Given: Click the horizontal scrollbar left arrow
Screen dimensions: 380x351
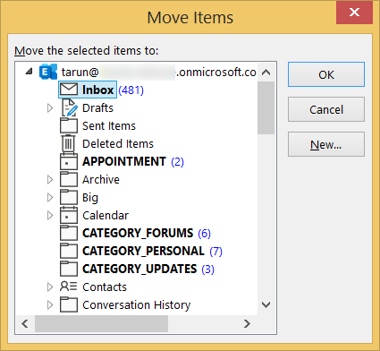Looking at the screenshot, I should click(x=25, y=323).
